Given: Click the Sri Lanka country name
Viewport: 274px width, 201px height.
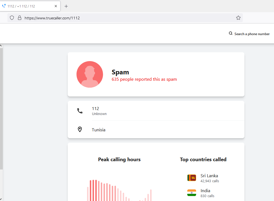Looking at the screenshot, I should [209, 176].
